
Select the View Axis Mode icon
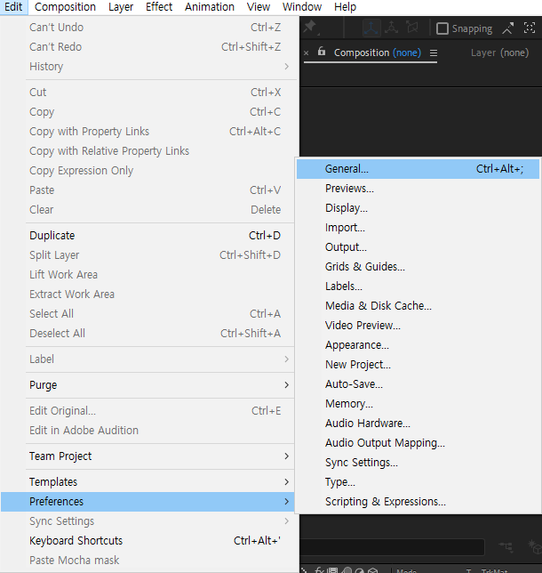412,28
